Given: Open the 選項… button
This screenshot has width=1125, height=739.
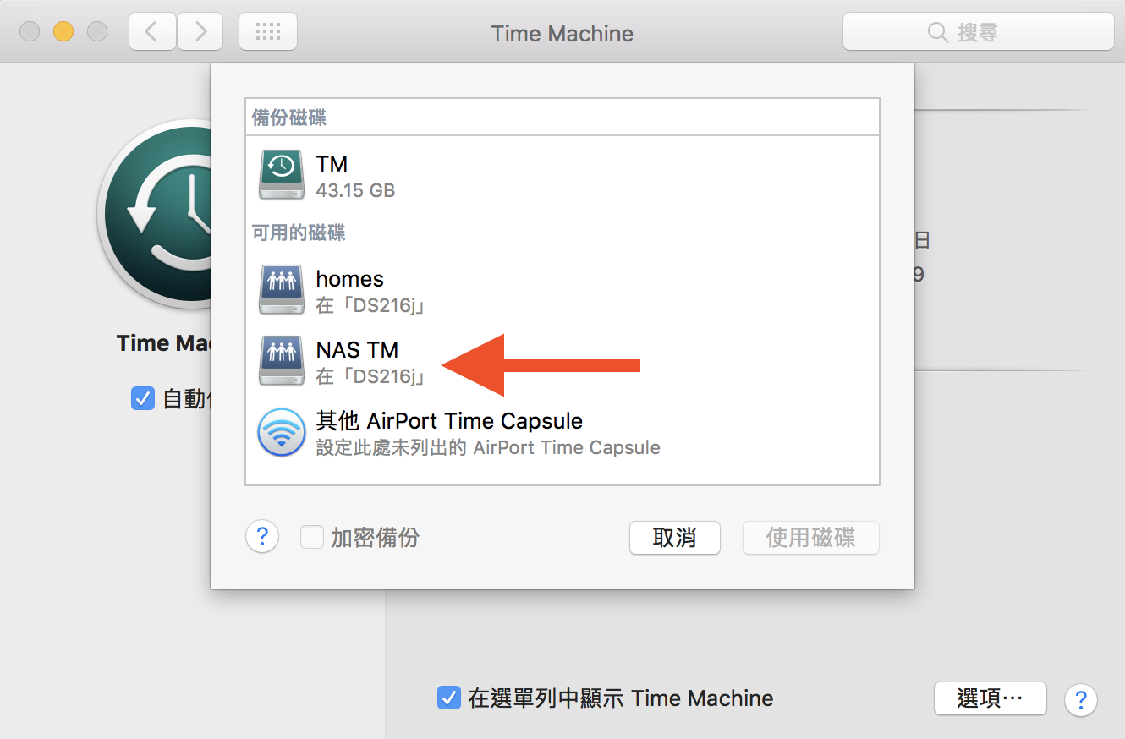Looking at the screenshot, I should (991, 698).
